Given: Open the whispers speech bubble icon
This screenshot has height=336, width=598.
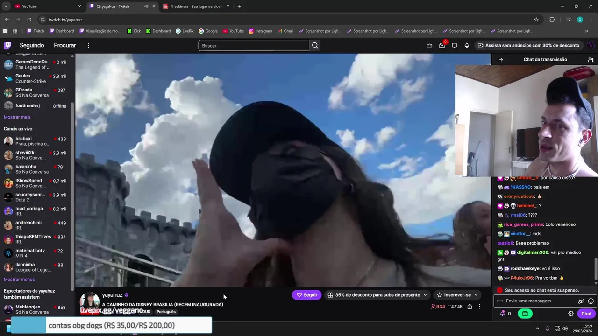Looking at the screenshot, I should (x=454, y=45).
